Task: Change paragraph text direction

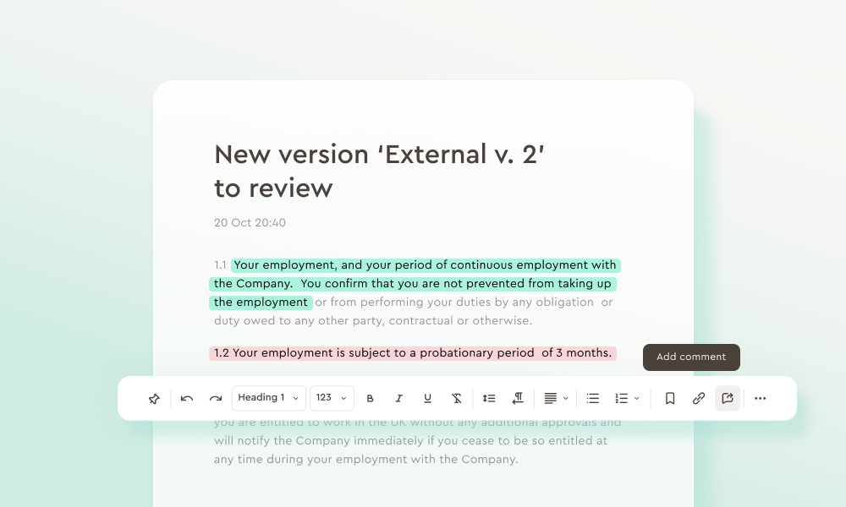Action: coord(518,399)
